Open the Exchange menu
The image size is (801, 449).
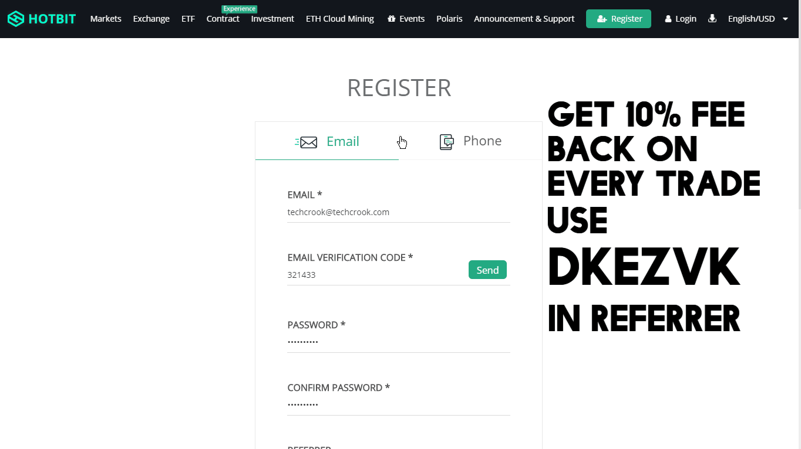(152, 19)
